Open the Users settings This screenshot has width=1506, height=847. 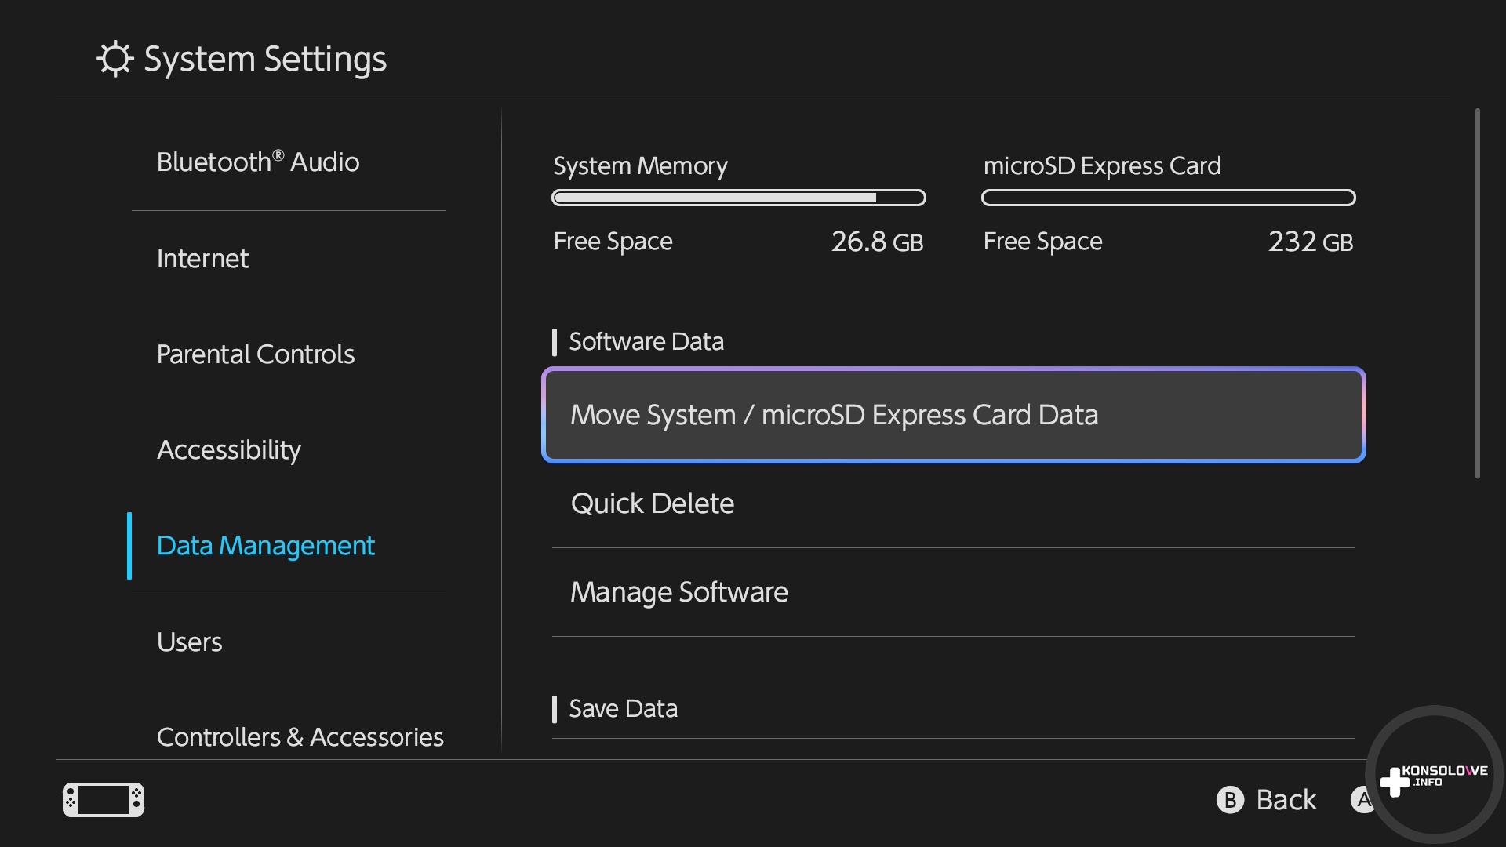click(190, 642)
